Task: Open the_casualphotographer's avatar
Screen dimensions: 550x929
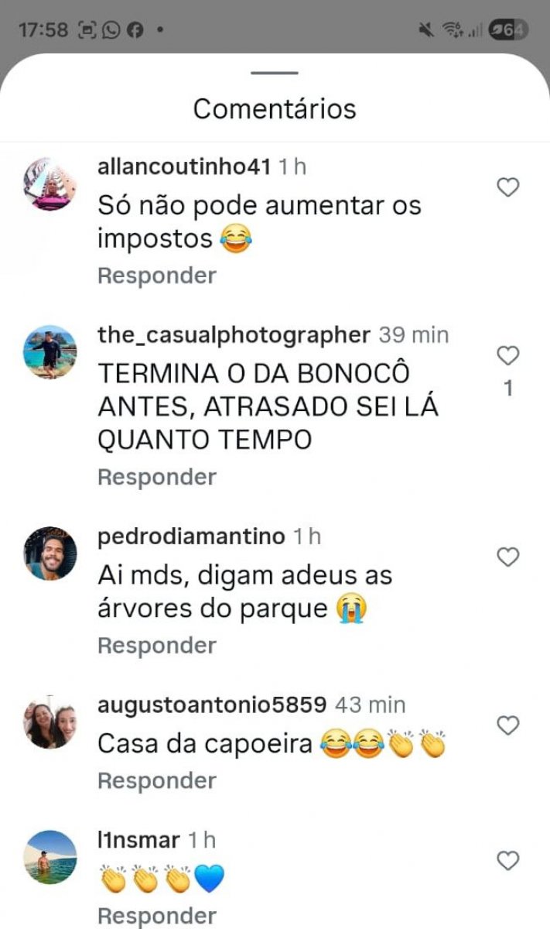Action: (50, 352)
